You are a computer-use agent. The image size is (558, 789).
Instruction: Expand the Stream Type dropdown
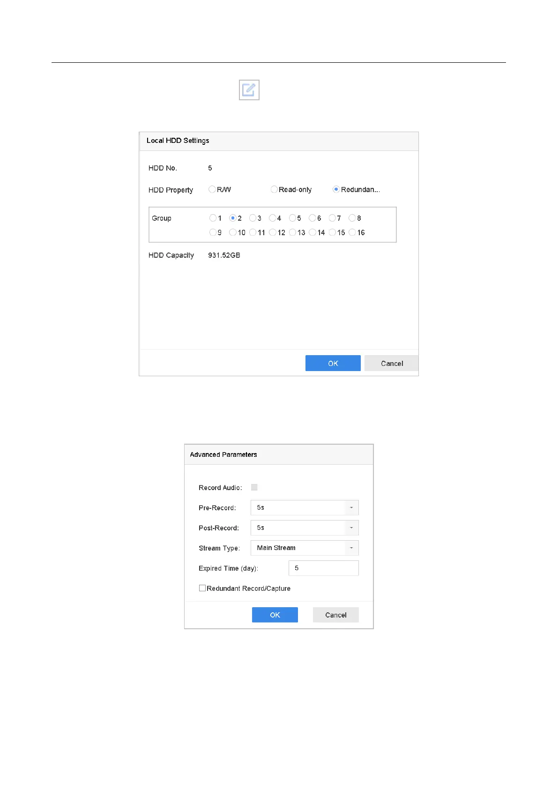pos(305,548)
